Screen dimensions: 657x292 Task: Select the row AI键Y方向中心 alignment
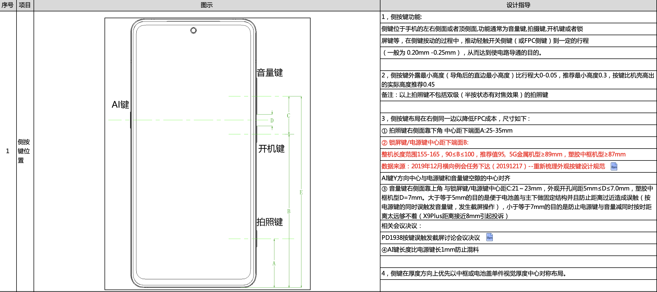point(518,178)
